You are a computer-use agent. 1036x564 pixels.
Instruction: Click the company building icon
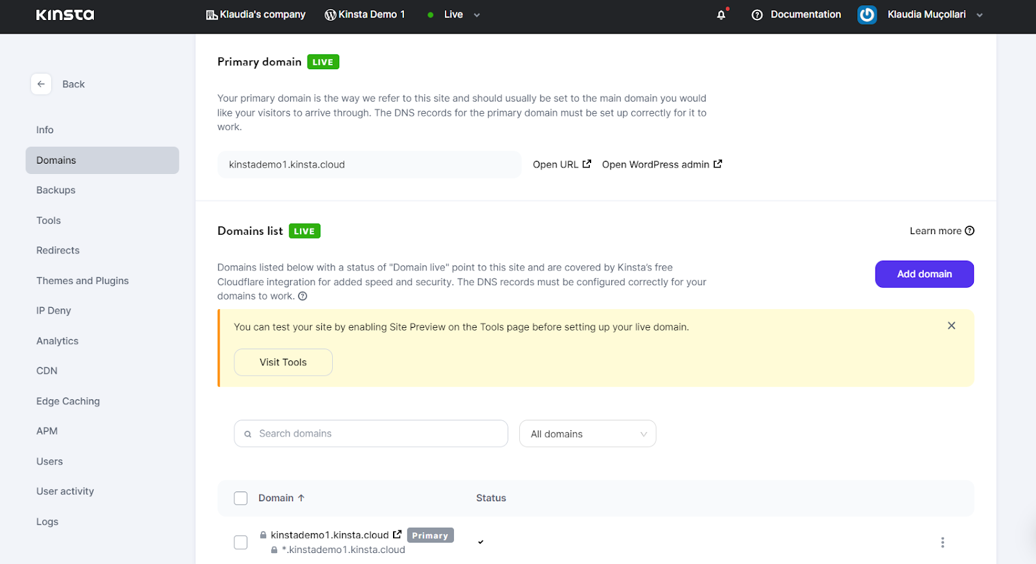click(x=212, y=15)
